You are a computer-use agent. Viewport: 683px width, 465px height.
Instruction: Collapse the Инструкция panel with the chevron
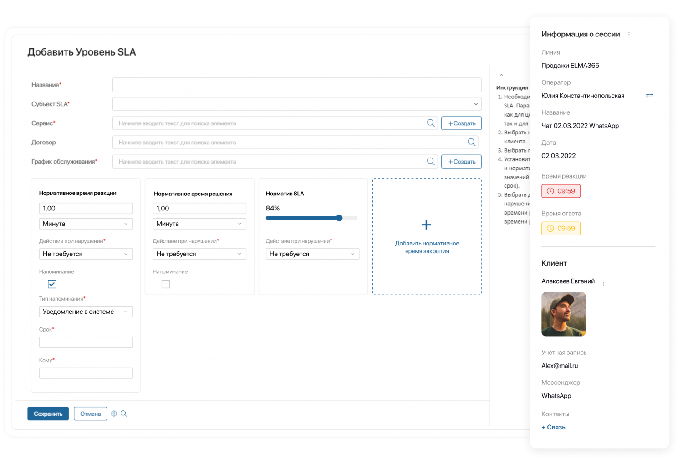501,75
